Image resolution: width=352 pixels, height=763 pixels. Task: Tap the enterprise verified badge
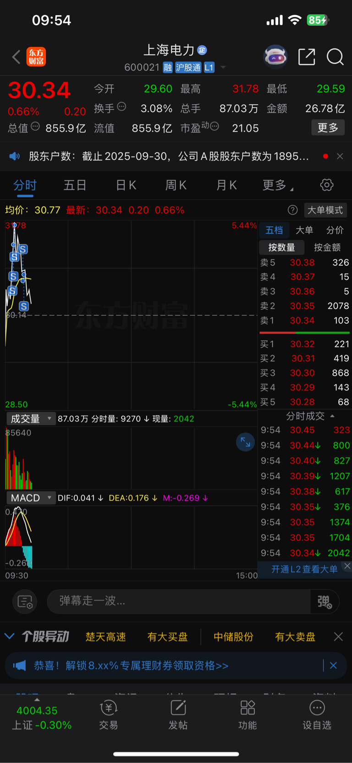click(202, 50)
